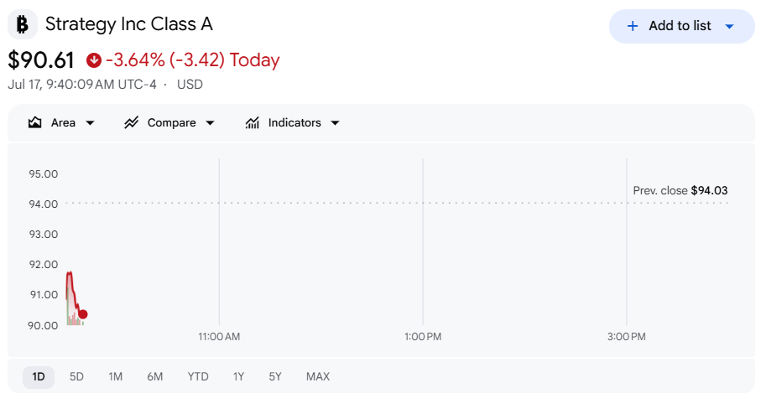Click the Bitcoin logo icon beside Strategy Inc
Viewport: 761px width, 393px height.
tap(23, 24)
